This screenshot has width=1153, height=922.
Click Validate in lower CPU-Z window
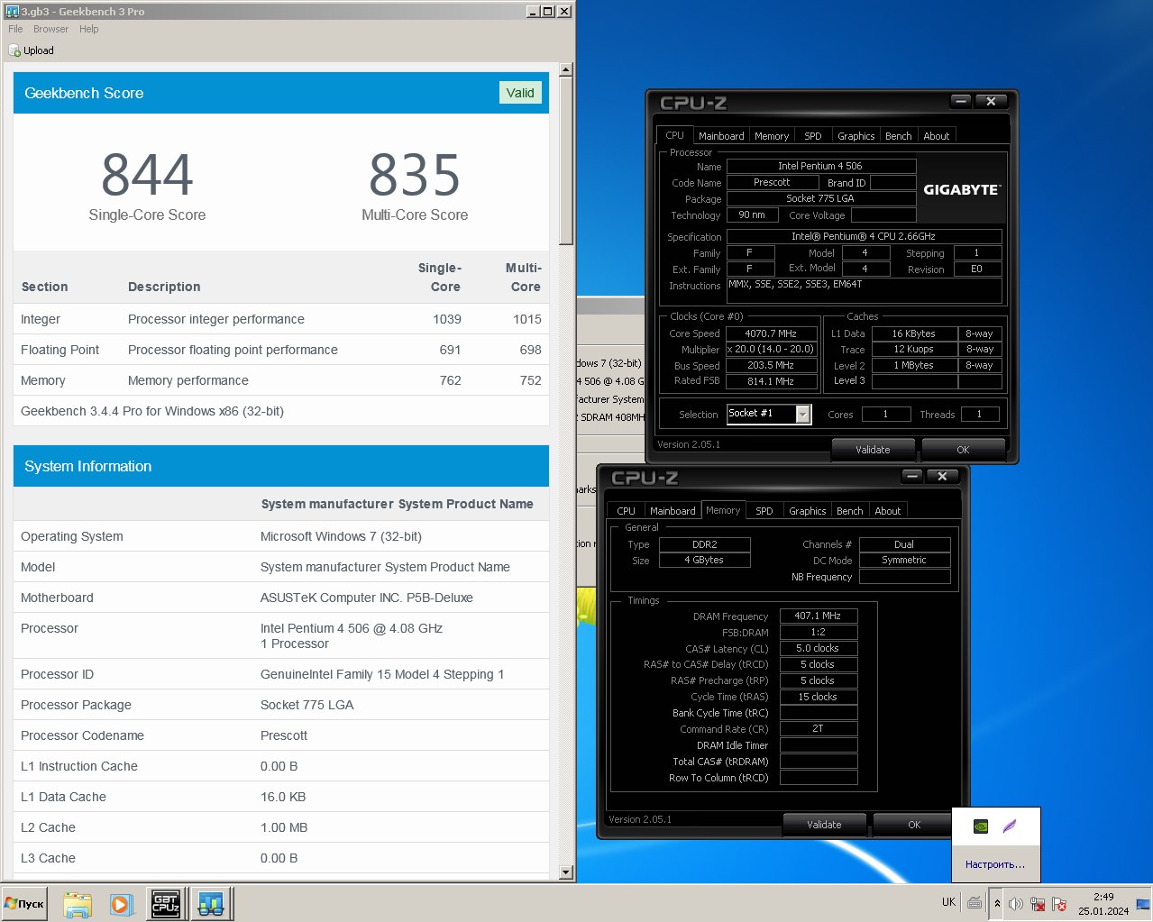tap(824, 824)
